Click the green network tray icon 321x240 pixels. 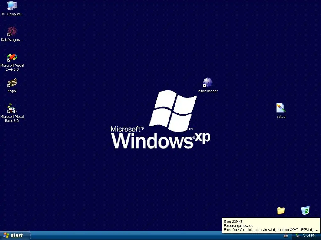coord(297,236)
